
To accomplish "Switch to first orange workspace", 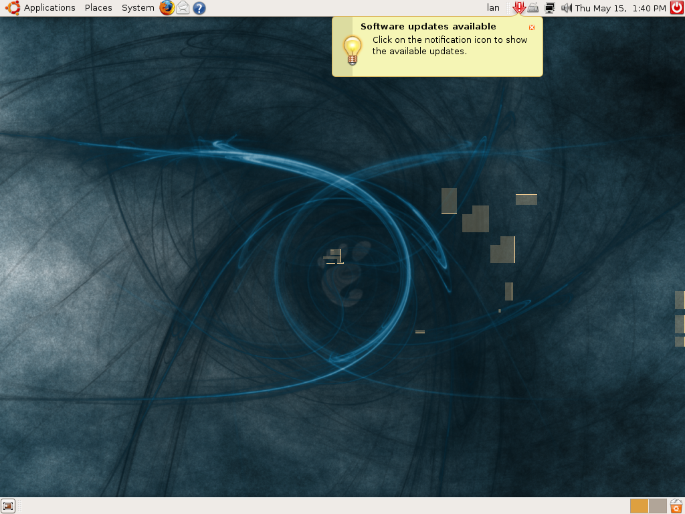I will [639, 506].
